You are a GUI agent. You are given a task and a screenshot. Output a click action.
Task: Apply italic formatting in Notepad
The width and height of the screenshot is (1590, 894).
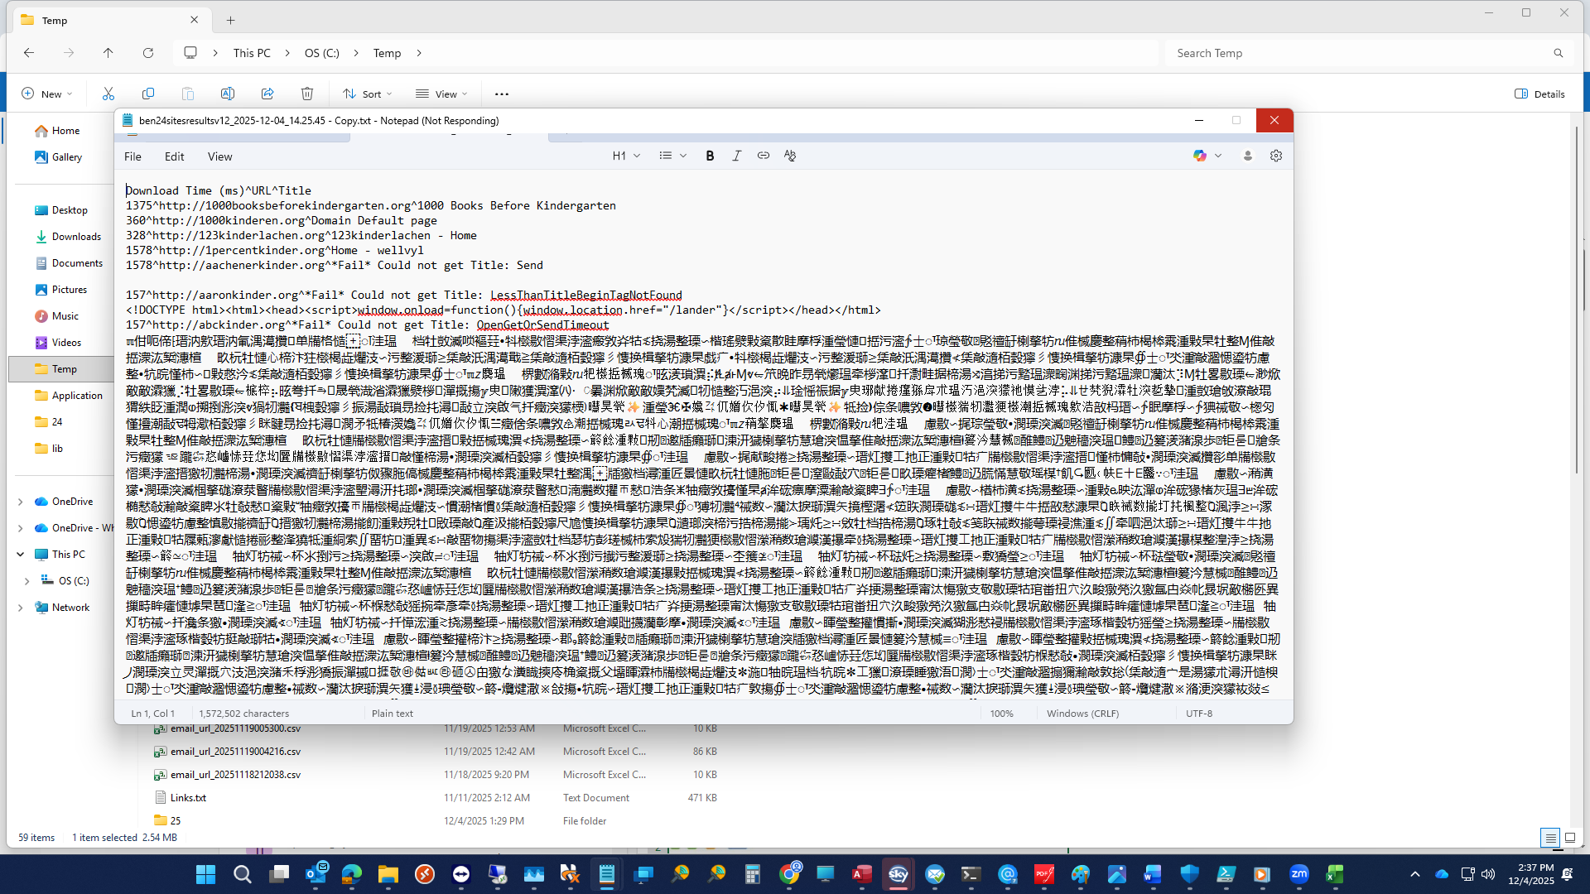tap(736, 156)
